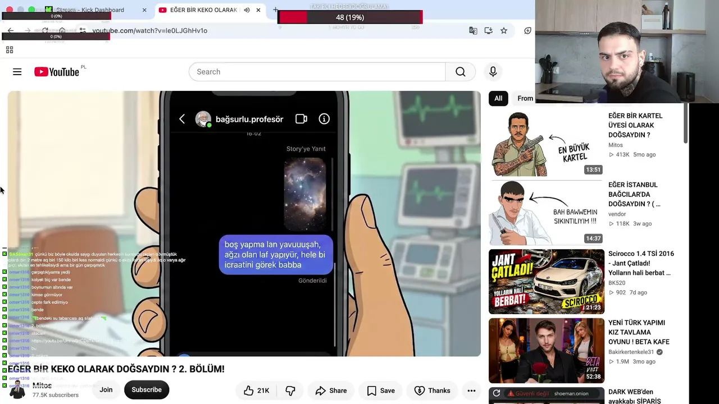Open more actions ellipsis under video
This screenshot has height=404, width=719.
click(x=471, y=391)
